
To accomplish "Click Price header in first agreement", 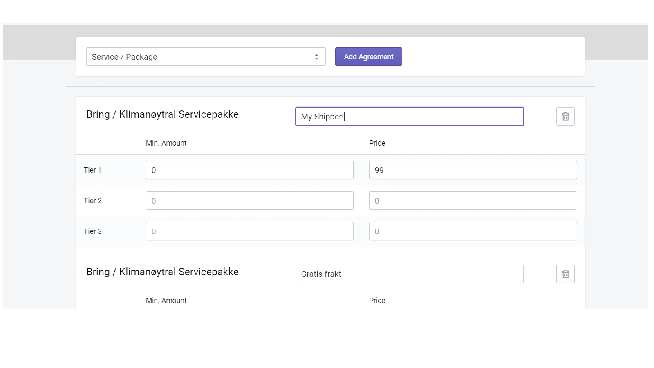I will point(377,143).
